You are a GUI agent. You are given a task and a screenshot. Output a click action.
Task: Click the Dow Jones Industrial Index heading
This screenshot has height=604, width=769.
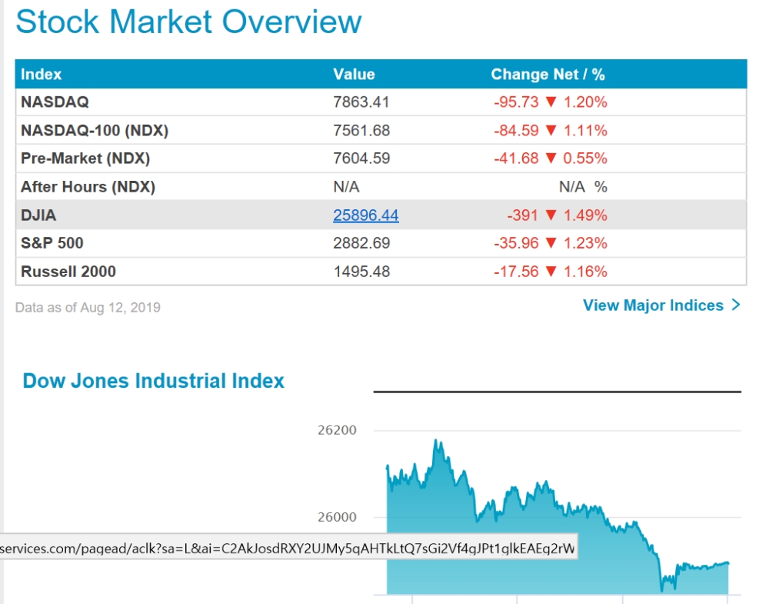[154, 381]
